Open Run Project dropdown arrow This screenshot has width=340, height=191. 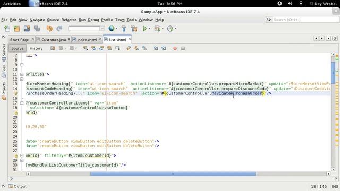coord(150,28)
